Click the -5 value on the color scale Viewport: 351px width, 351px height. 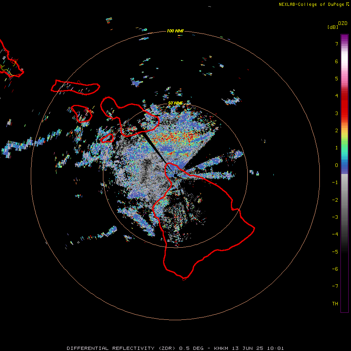(x=335, y=252)
